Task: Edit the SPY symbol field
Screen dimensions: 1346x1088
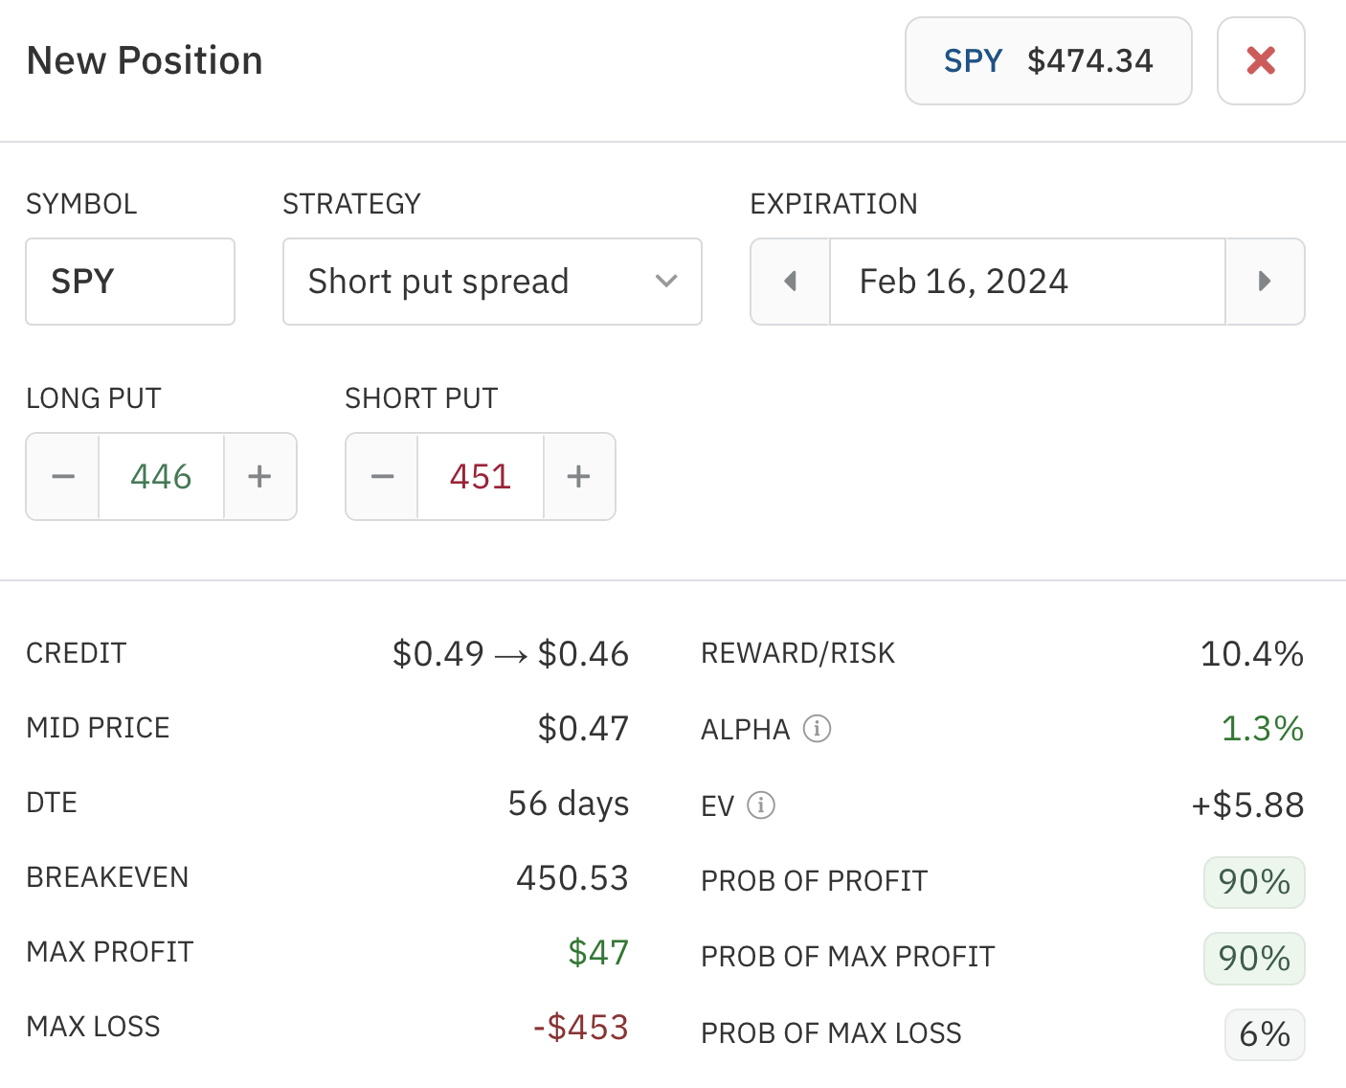Action: [x=129, y=281]
